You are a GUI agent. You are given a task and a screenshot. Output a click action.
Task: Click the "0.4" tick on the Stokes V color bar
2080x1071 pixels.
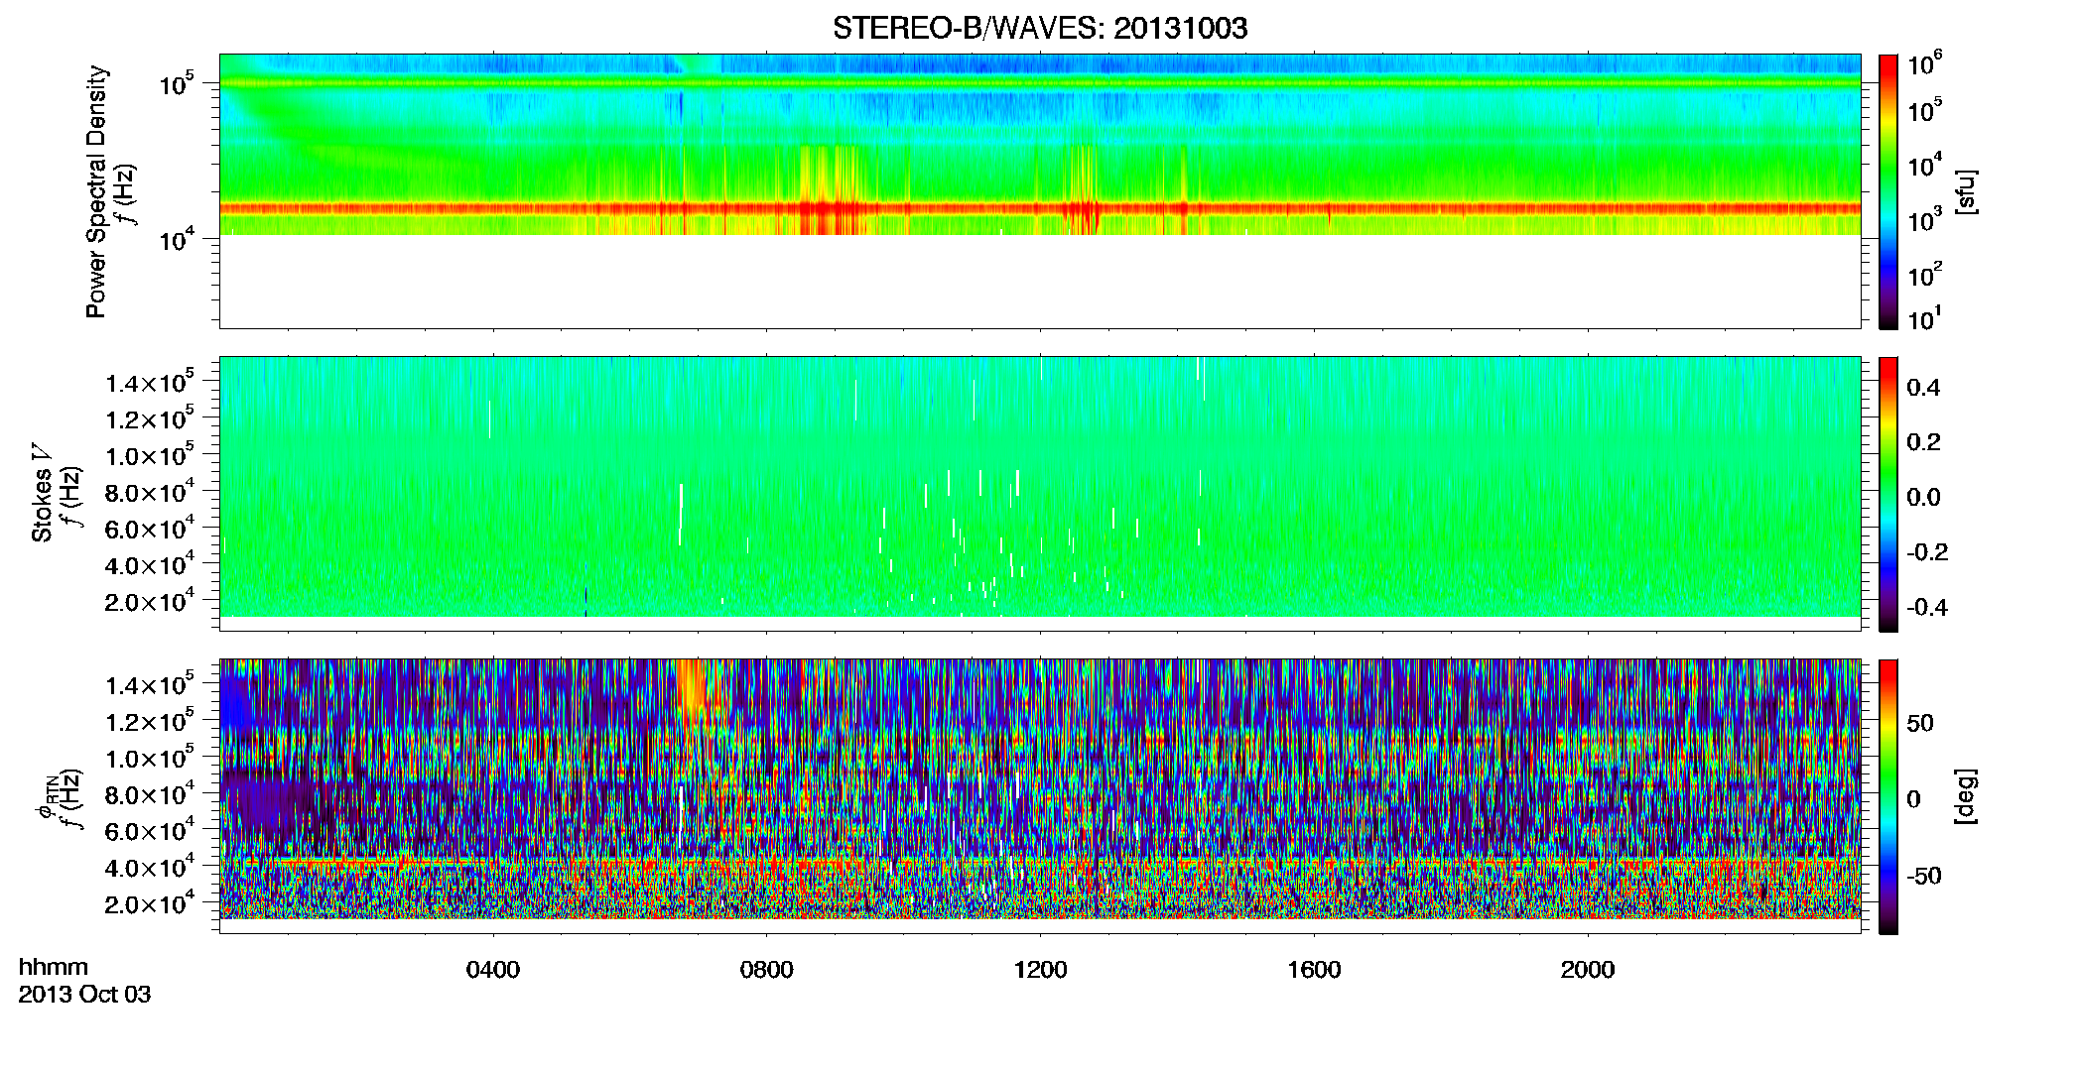coord(1923,388)
